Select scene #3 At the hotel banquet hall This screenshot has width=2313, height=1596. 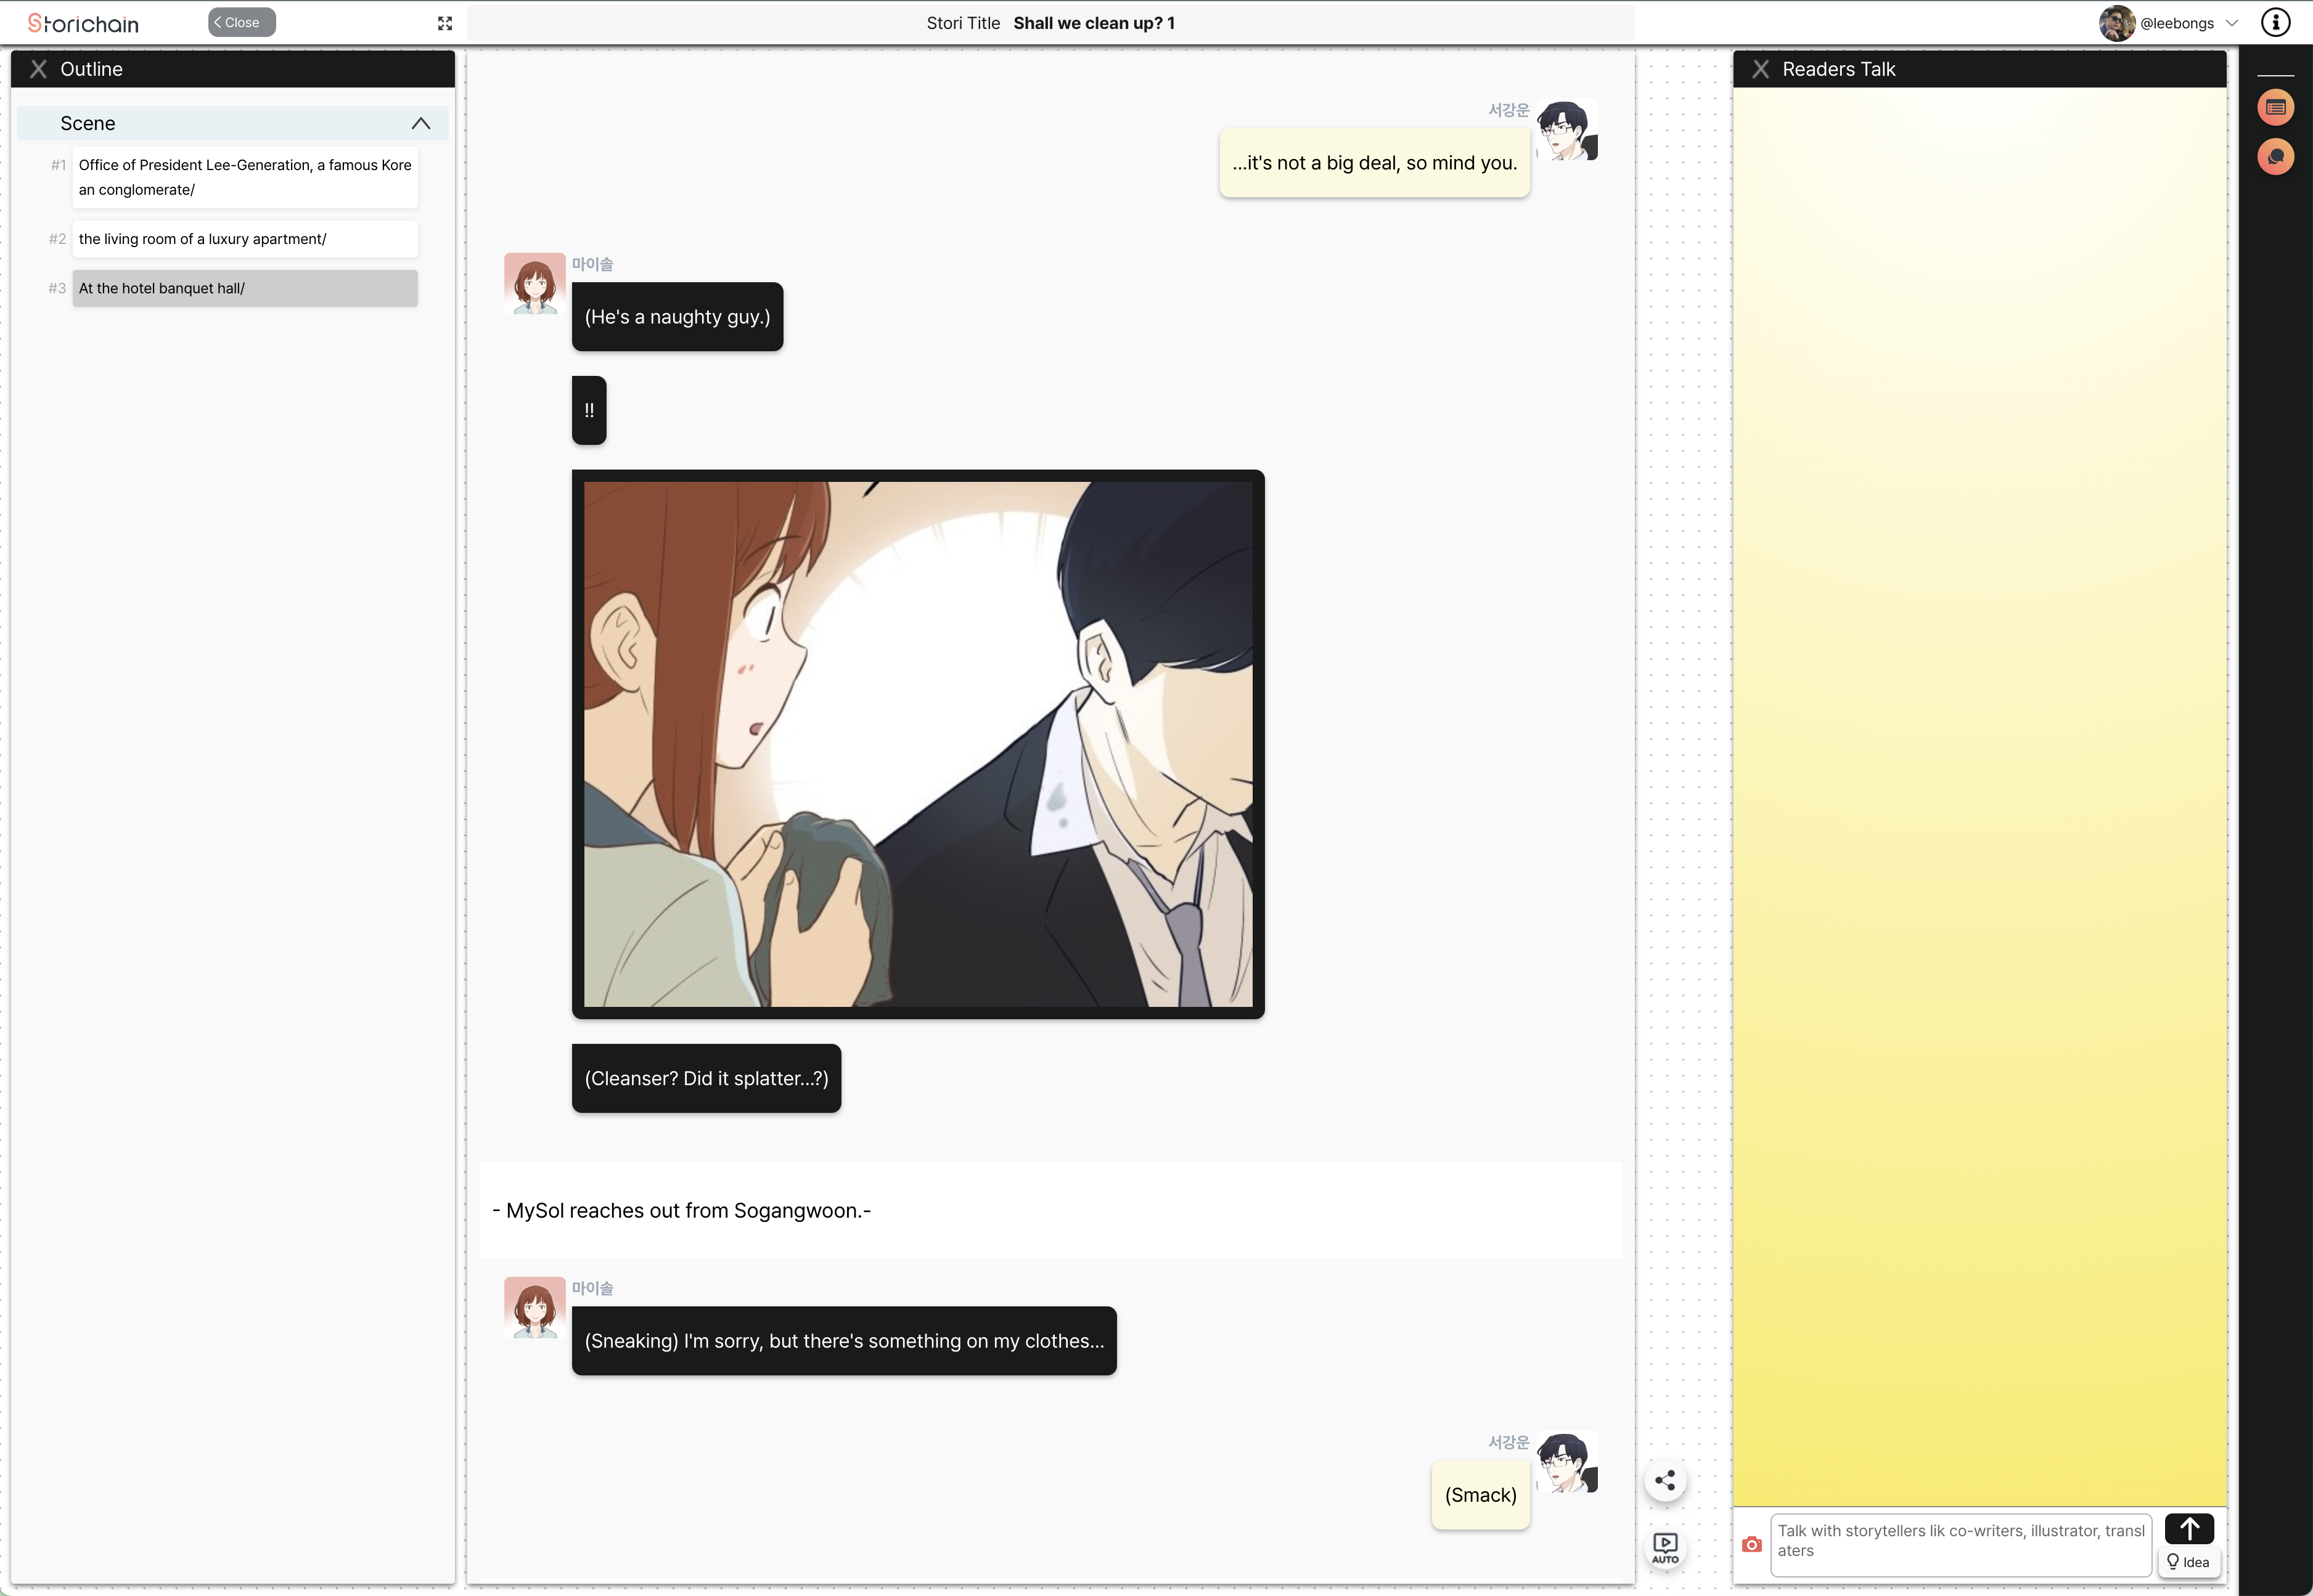(x=244, y=288)
